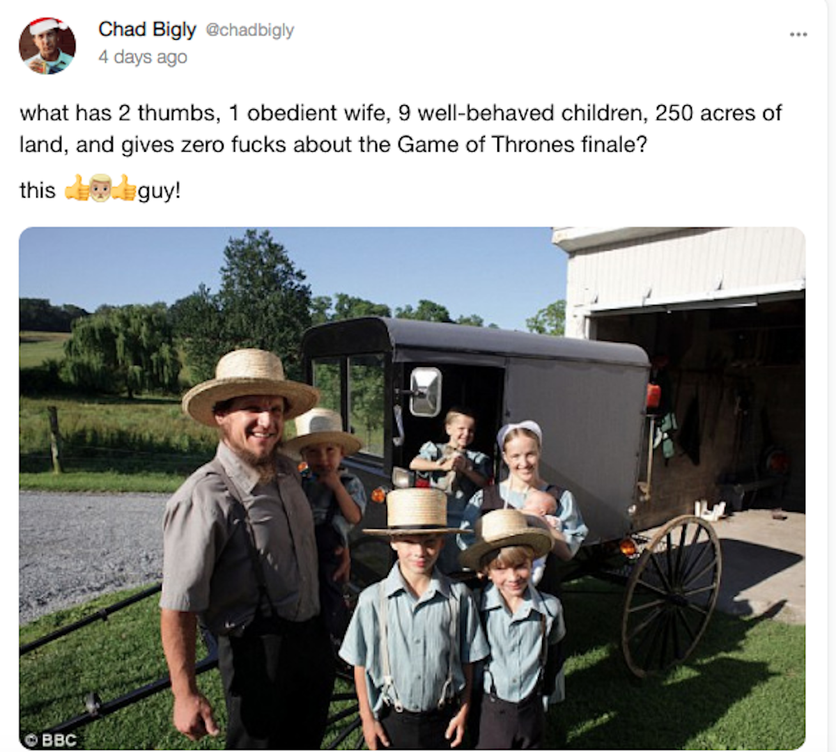Click Chad Bigly's profile avatar

[x=47, y=46]
